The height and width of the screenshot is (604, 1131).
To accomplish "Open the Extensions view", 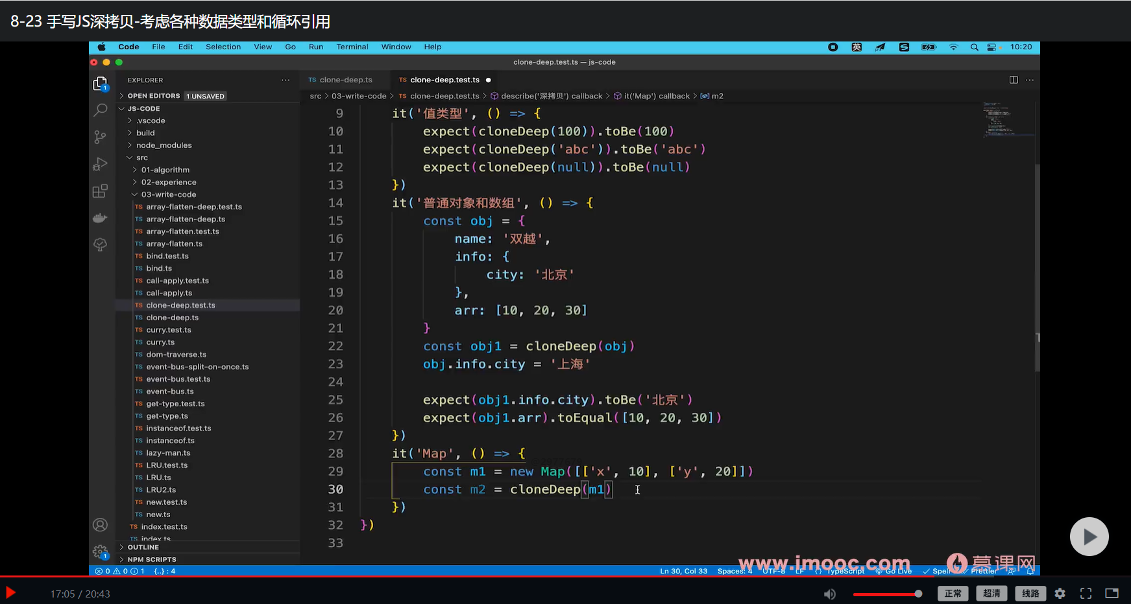I will pyautogui.click(x=100, y=191).
